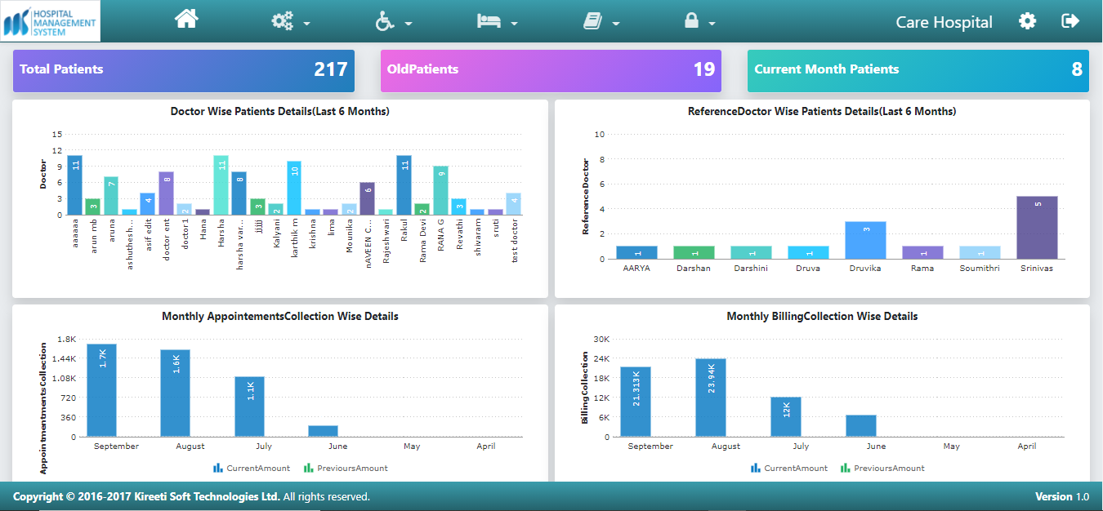The image size is (1103, 511).
Task: Toggle CurrentAmount legend in Billing chart
Action: [789, 469]
